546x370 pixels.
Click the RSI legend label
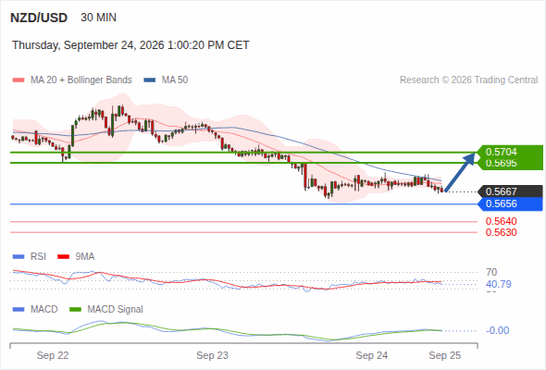(x=38, y=257)
